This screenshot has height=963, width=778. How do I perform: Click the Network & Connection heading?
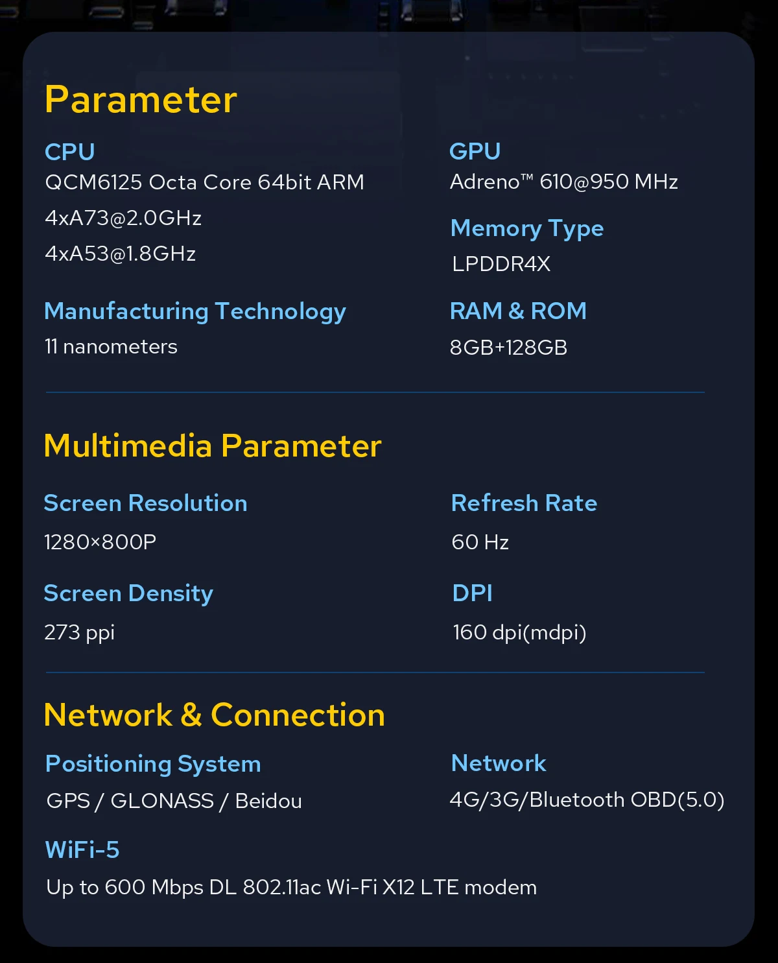tap(215, 715)
